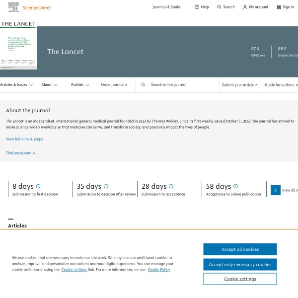Image resolution: width=298 pixels, height=298 pixels.
Task: Click the blue right-arrow View all button
Action: (x=276, y=190)
